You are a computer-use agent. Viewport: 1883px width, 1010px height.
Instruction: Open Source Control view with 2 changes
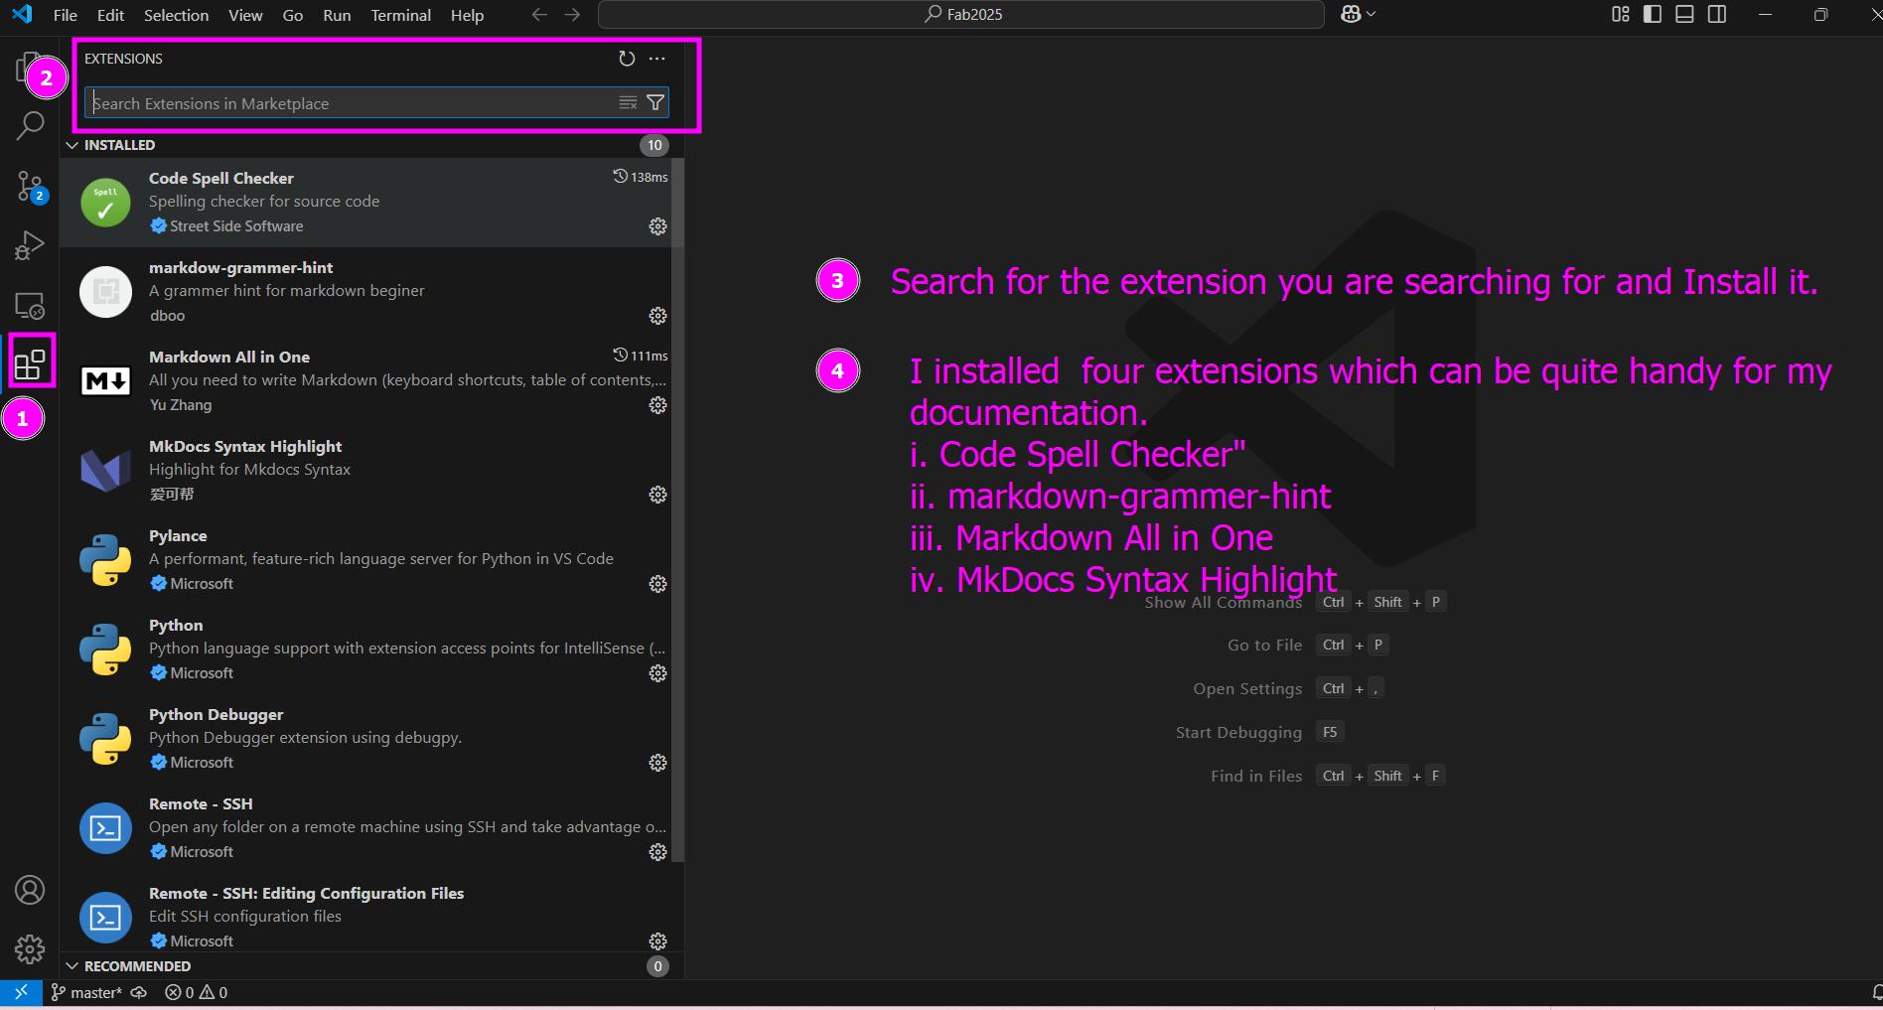point(30,186)
